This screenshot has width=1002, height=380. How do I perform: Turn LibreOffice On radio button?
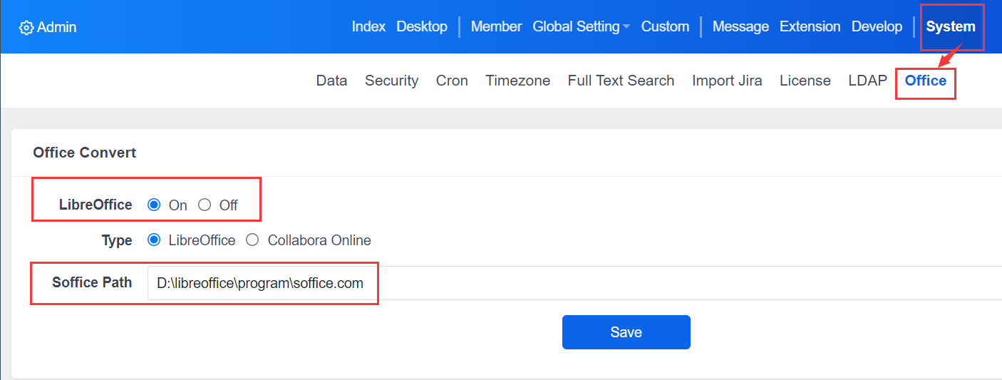tap(154, 205)
